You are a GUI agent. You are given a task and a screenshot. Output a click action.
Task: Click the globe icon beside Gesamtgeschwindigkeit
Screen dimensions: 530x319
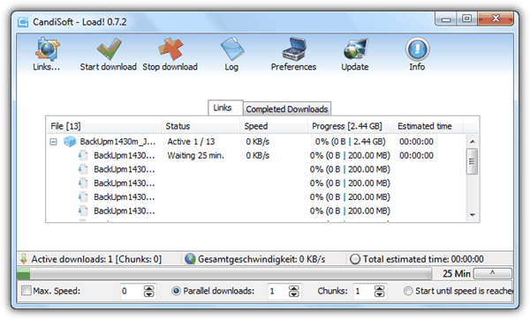point(190,259)
